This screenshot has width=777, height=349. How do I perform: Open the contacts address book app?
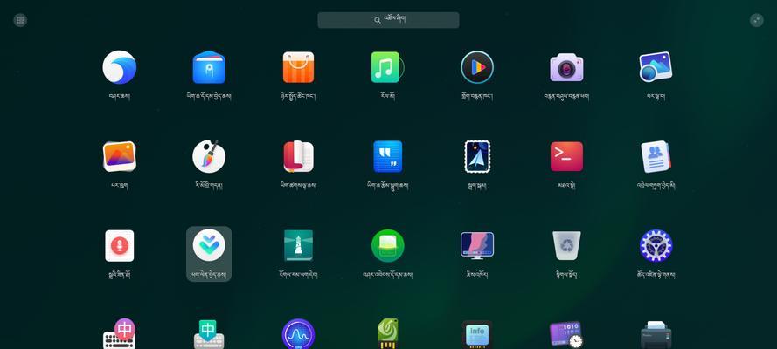tap(656, 157)
